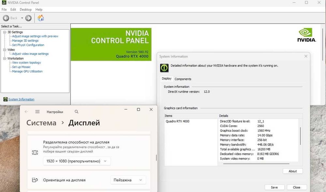Close the System Information dialog with X

[306, 56]
